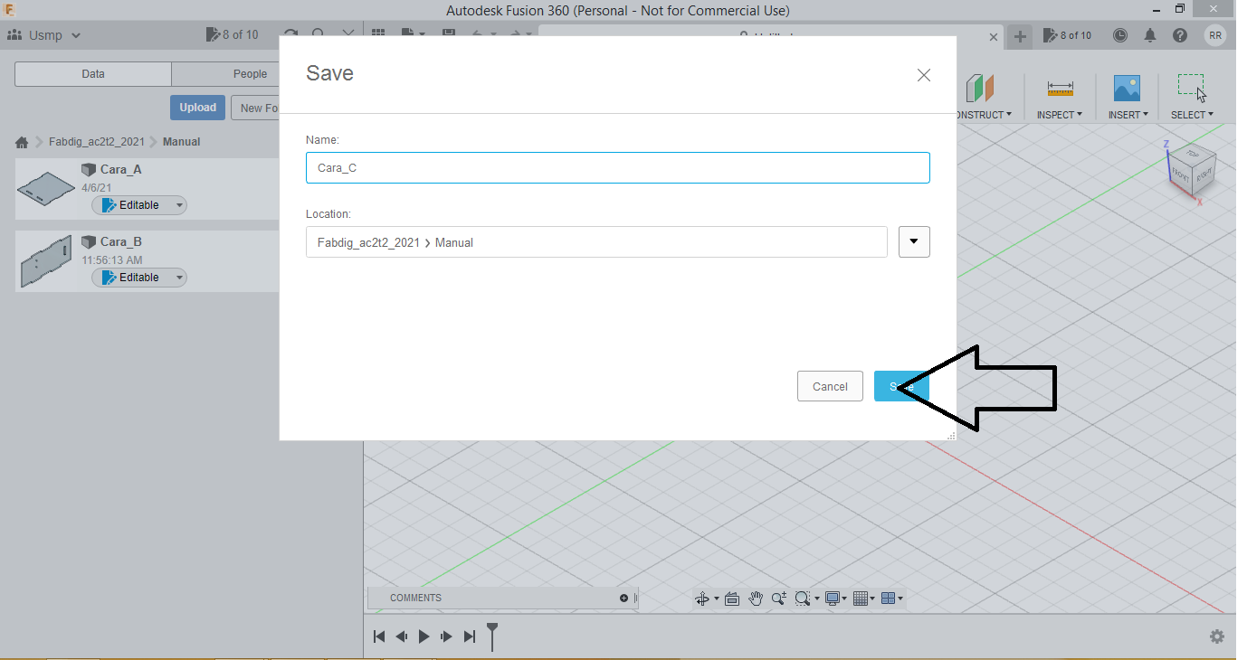Viewport: 1247px width, 660px height.
Task: Select the Zoom tool
Action: [x=778, y=599]
